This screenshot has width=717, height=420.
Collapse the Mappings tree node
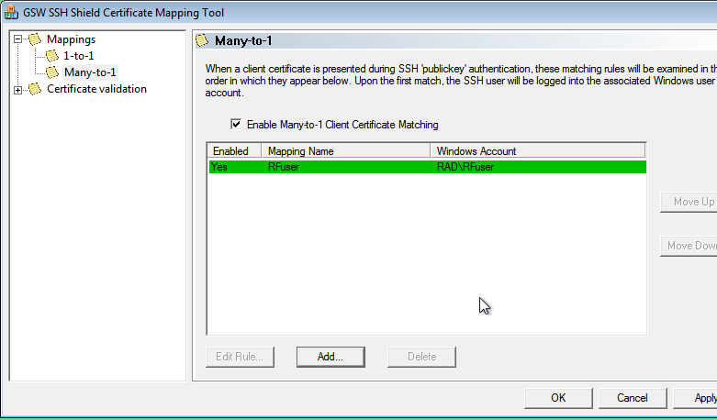[17, 39]
